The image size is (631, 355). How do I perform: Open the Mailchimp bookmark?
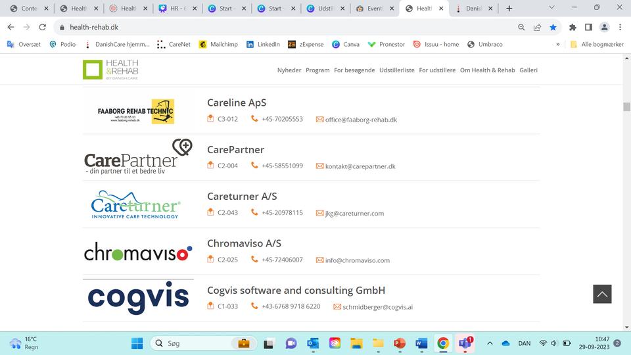(218, 44)
